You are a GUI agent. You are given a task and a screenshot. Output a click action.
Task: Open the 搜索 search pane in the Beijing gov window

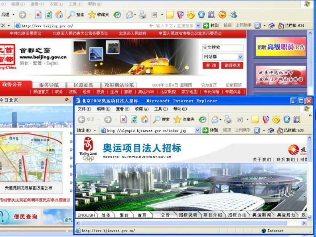[76, 15]
